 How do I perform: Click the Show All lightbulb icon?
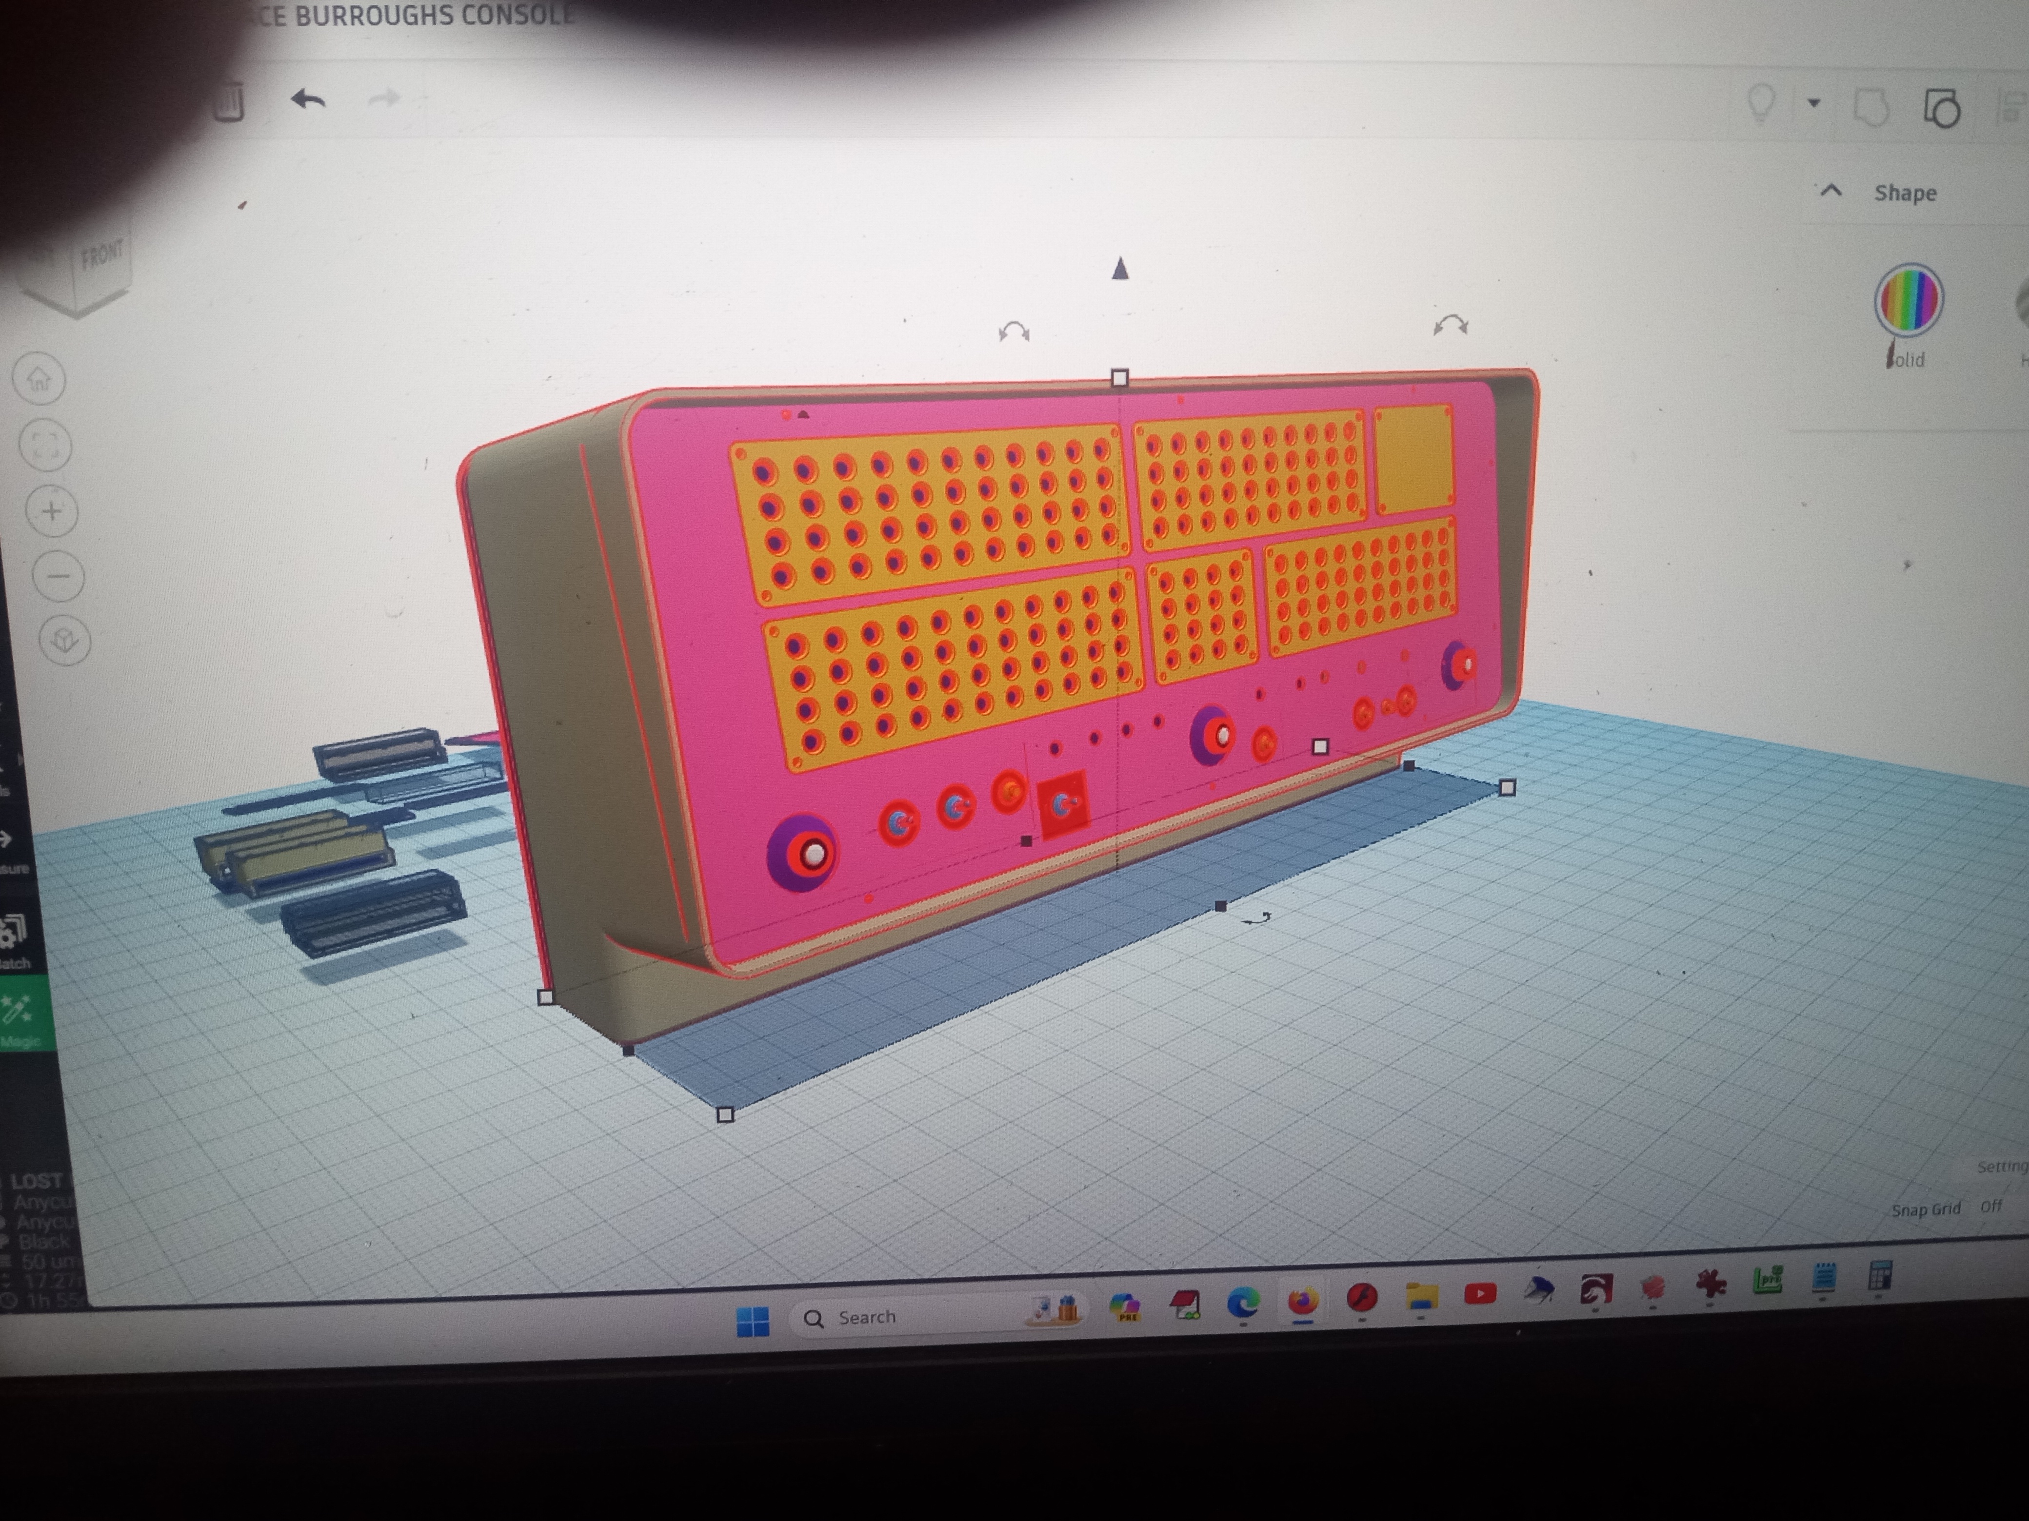[1760, 104]
